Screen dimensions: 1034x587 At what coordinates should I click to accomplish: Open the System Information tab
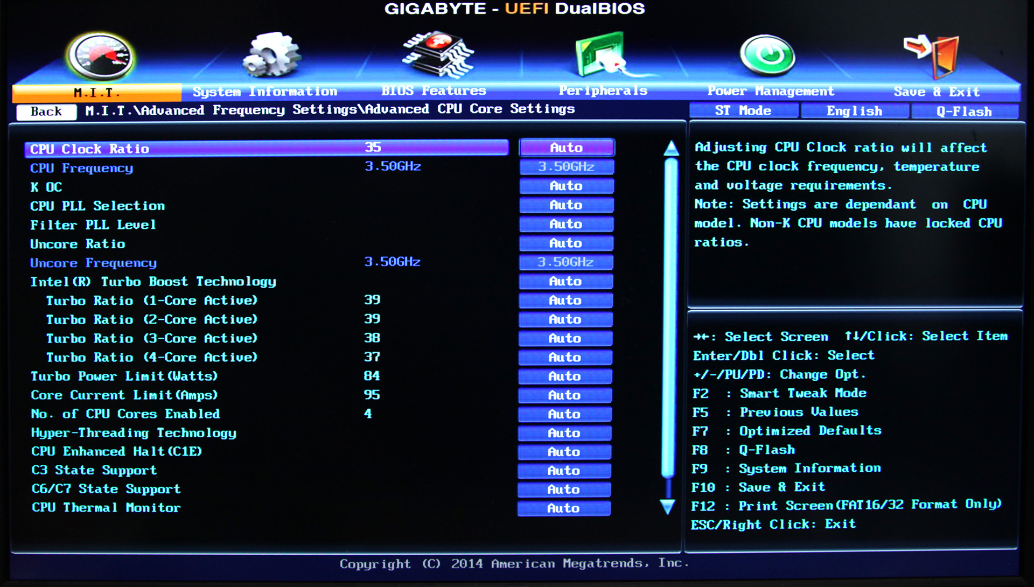point(265,92)
